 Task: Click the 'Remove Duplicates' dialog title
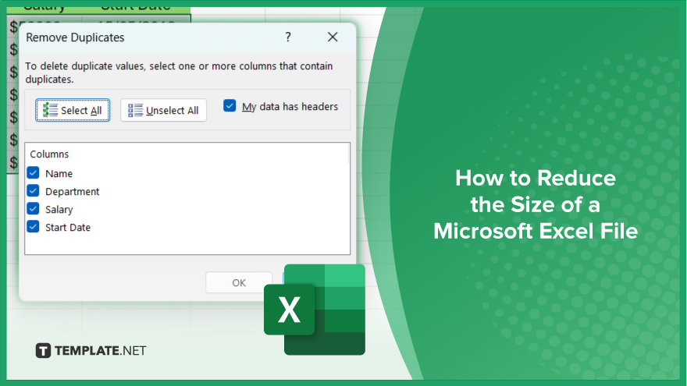[x=75, y=37]
